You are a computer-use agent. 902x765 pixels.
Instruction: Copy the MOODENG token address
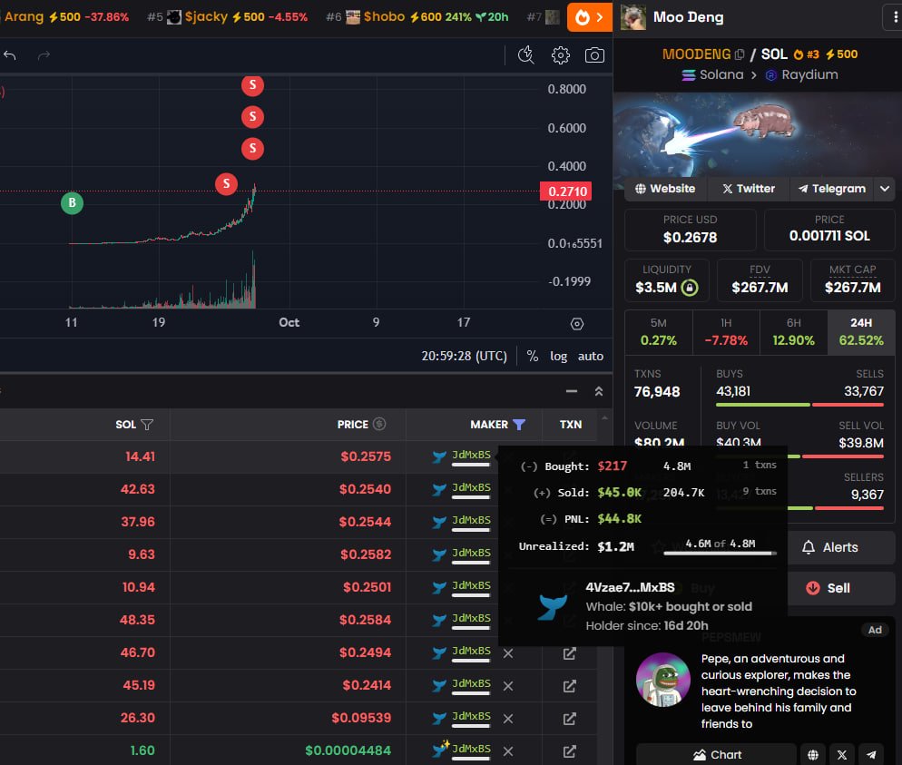[x=740, y=54]
